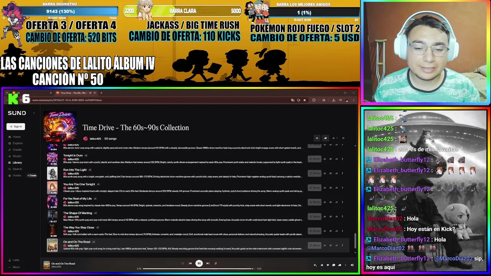Open more options for For the Rest of My Life
Screen dimensions: 491x276
pos(343,202)
